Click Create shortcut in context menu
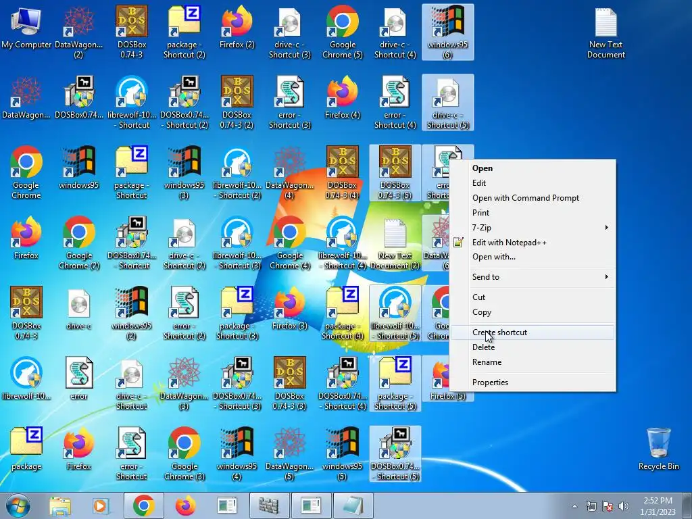 pyautogui.click(x=533, y=332)
